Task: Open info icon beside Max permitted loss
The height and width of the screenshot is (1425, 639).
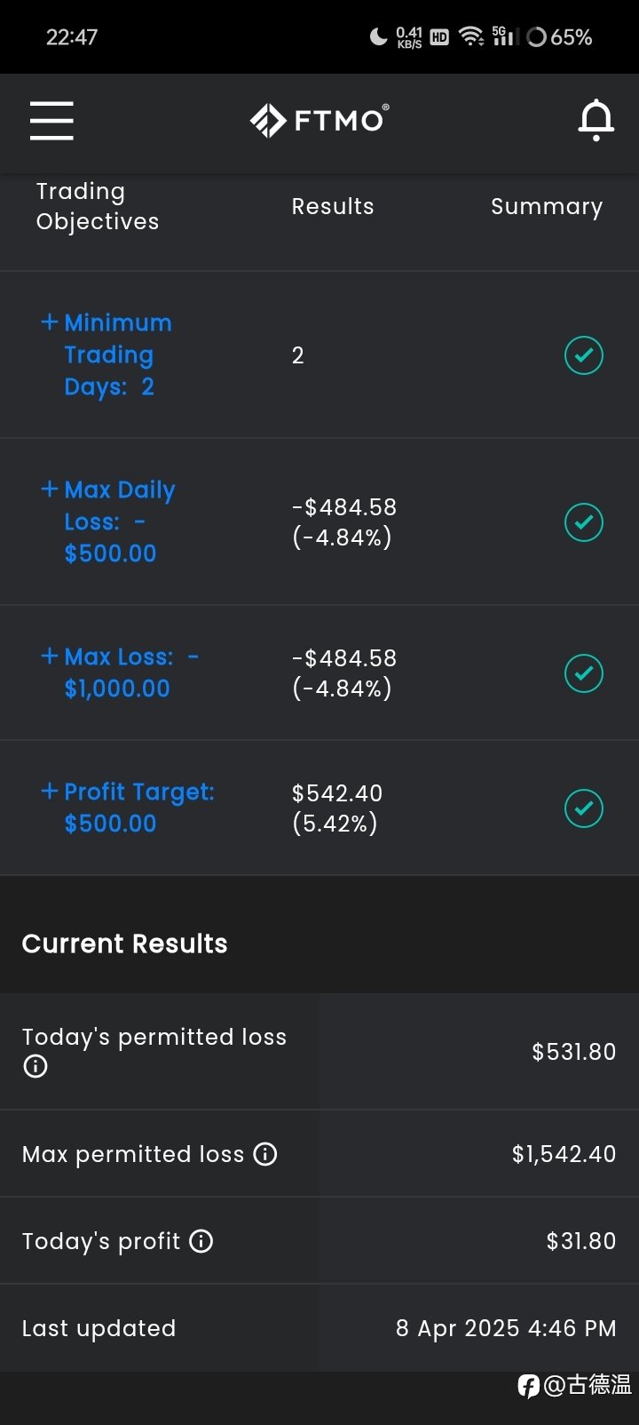Action: [265, 1154]
